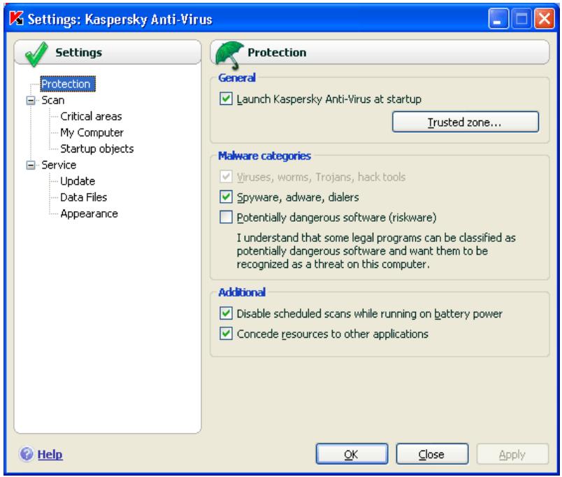Maximize the Settings window
Screen dimensions: 562x477
(521, 19)
